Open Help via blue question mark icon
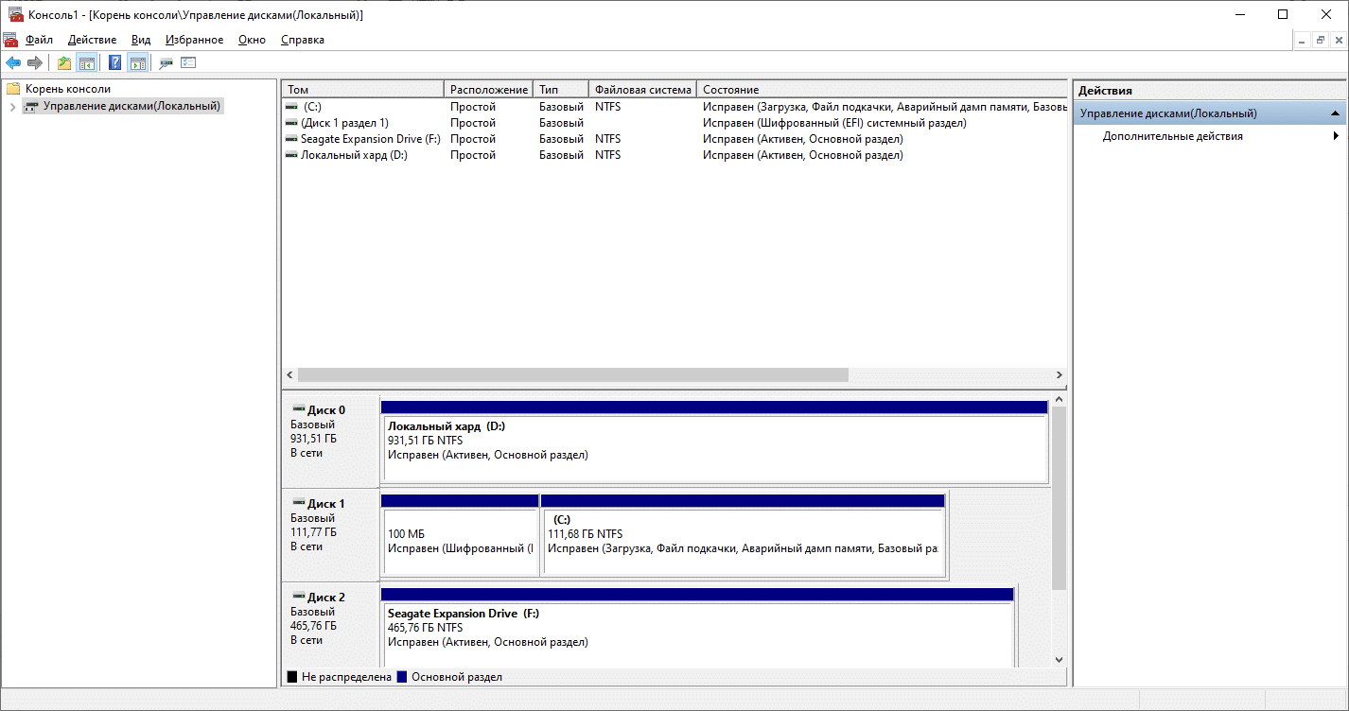The width and height of the screenshot is (1349, 711). (114, 63)
